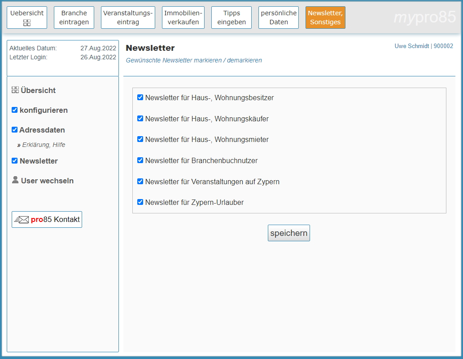463x359 pixels.
Task: Click the checkmark icon beside sidebar Newsletter
Action: (x=15, y=161)
